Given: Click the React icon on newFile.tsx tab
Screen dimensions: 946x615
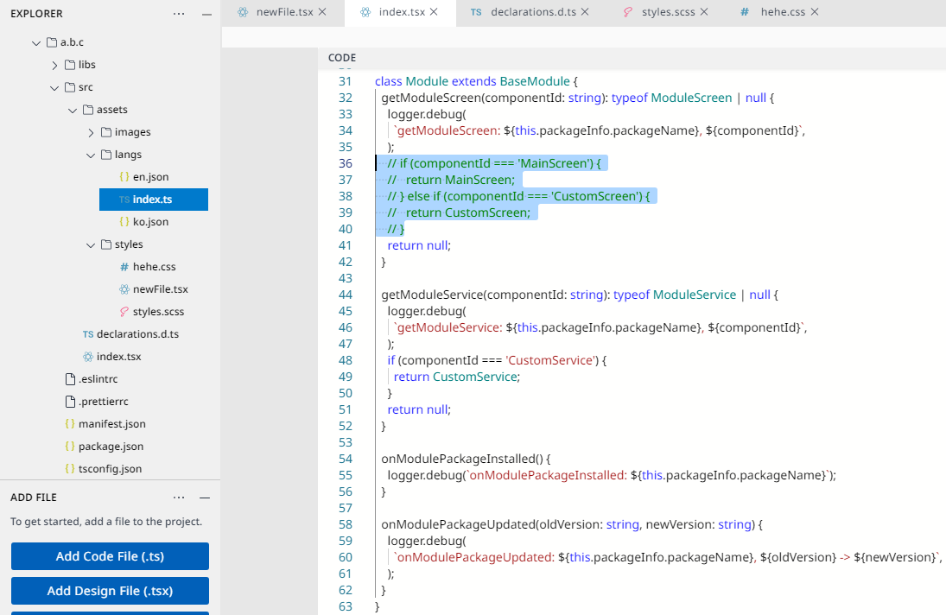Looking at the screenshot, I should pyautogui.click(x=243, y=12).
